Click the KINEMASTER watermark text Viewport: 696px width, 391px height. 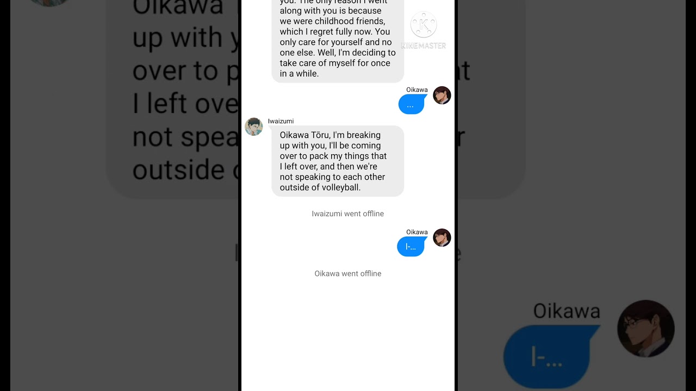click(424, 46)
